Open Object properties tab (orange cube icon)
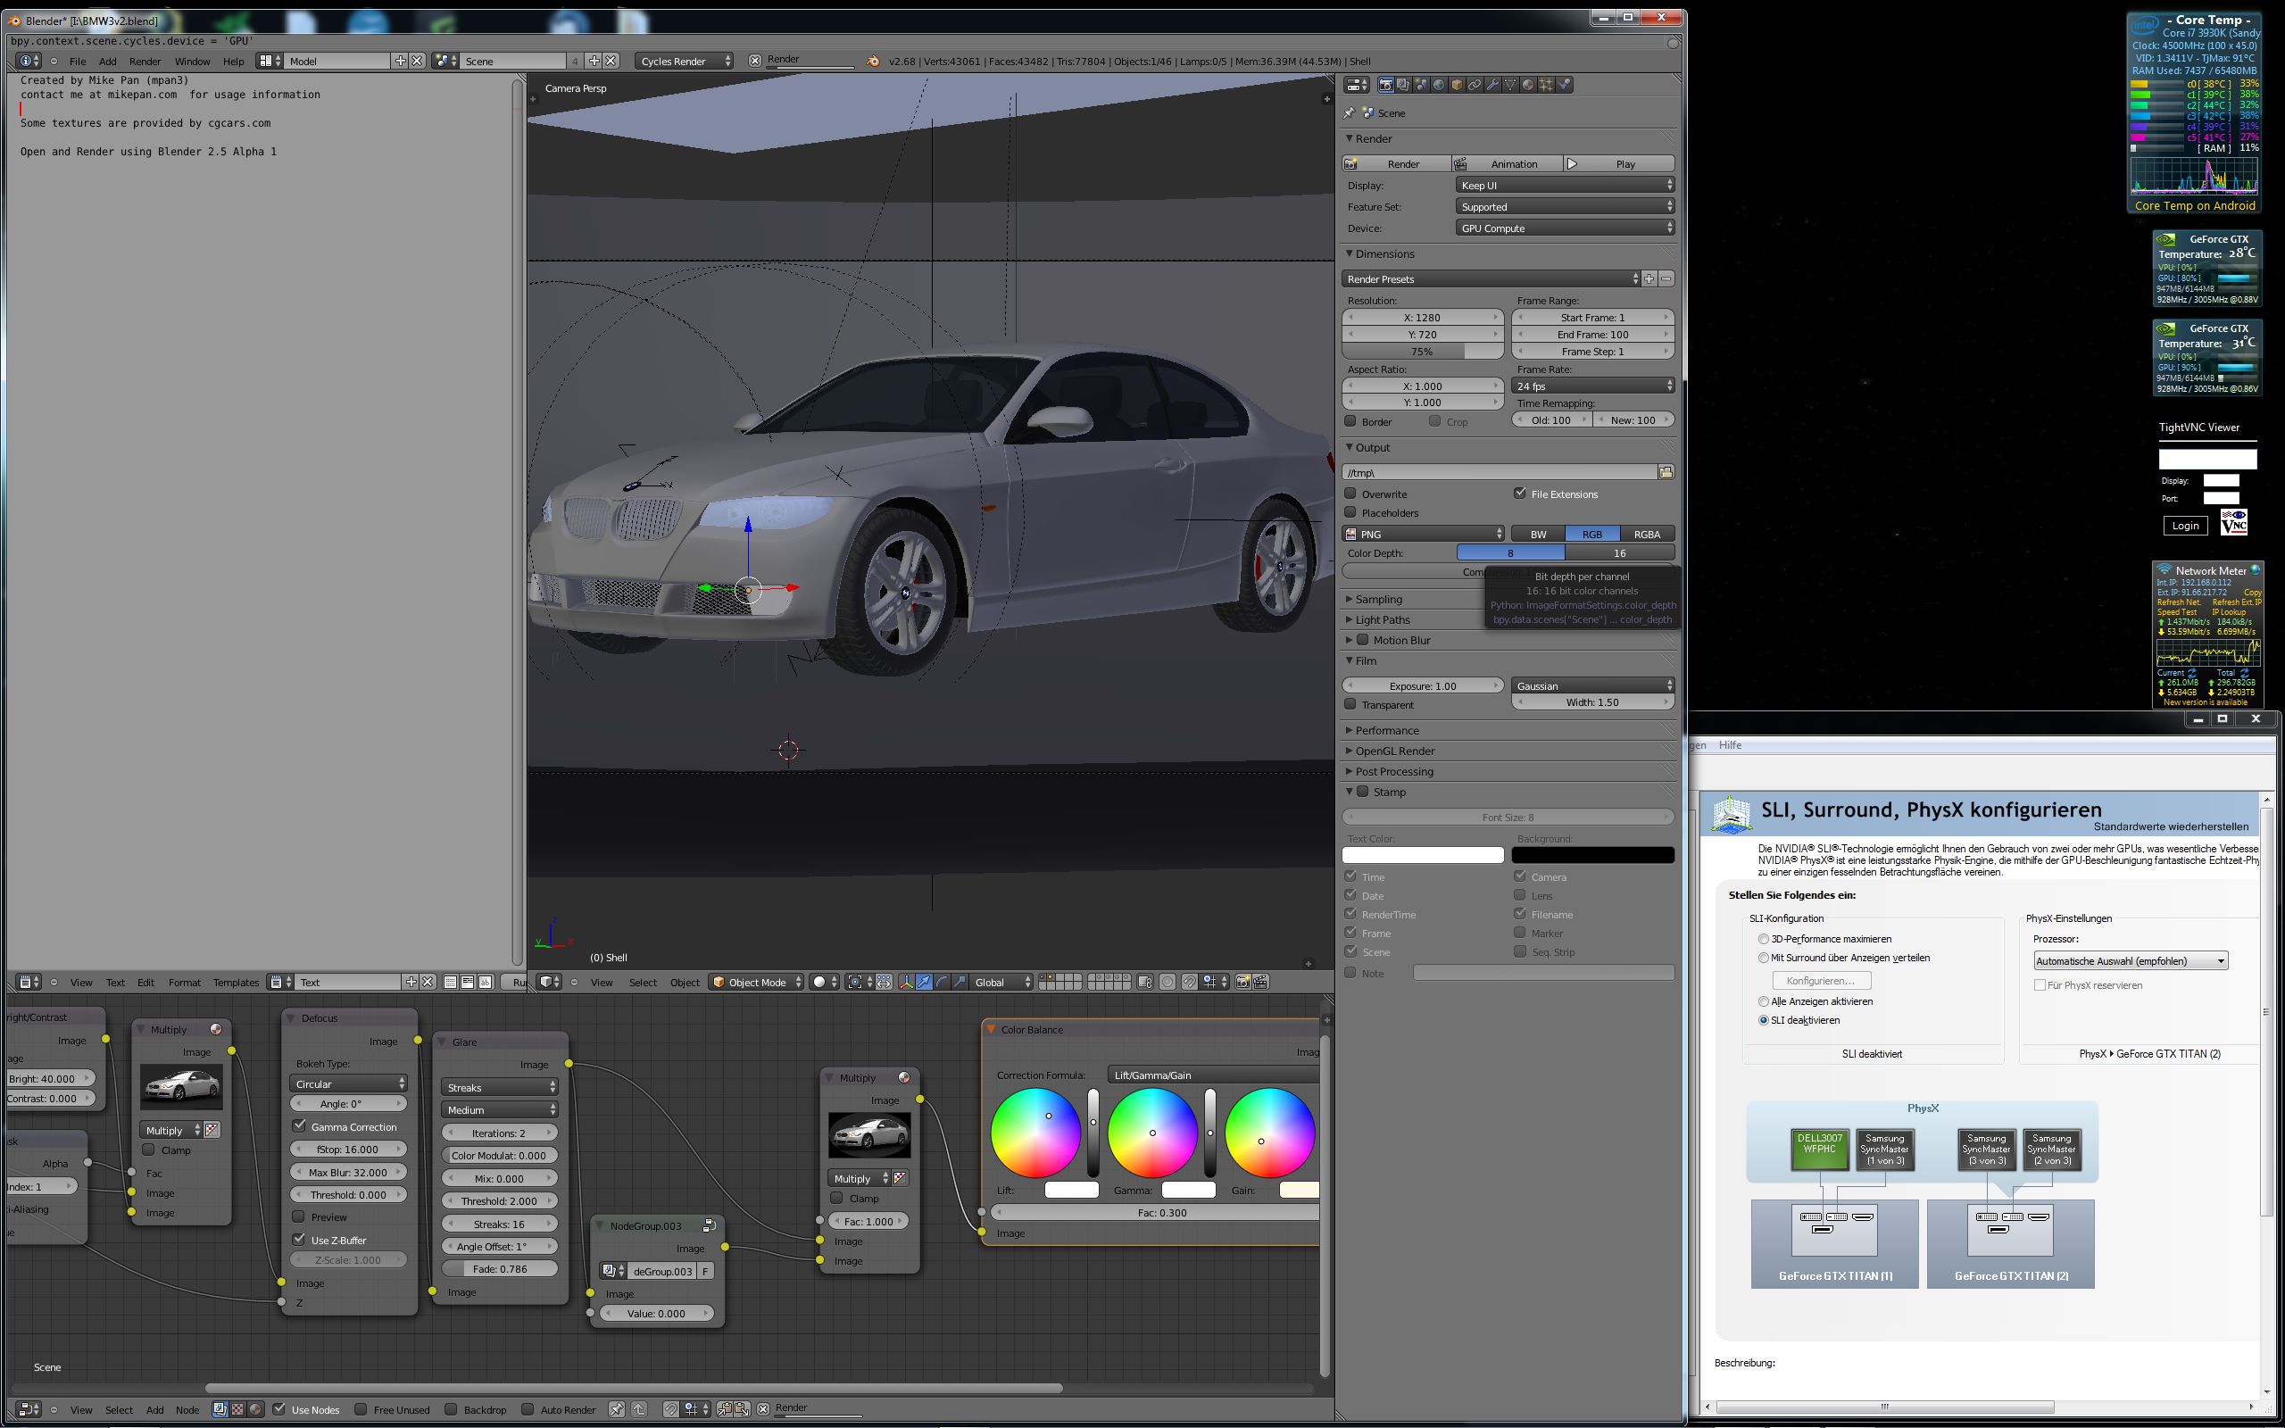 (x=1457, y=85)
